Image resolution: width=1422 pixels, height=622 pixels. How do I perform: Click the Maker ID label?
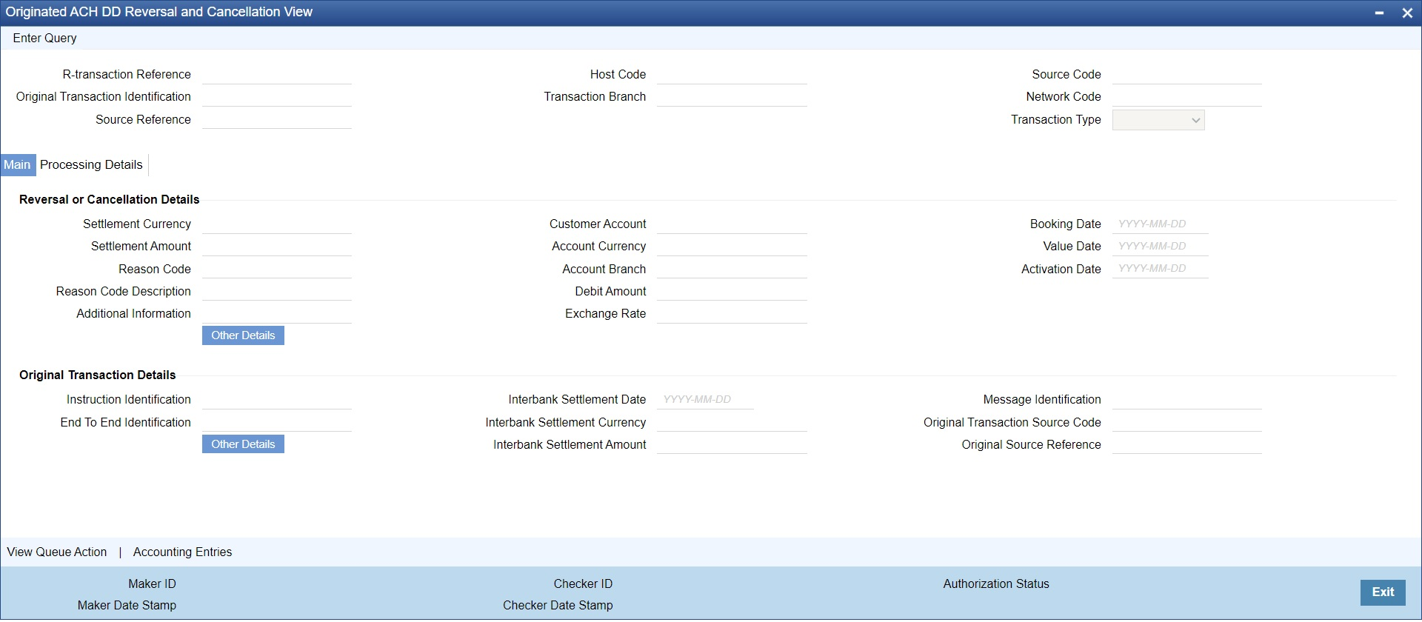[x=152, y=584]
